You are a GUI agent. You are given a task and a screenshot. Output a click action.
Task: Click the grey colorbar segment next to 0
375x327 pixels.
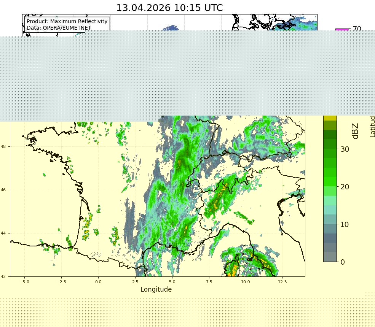(x=330, y=257)
